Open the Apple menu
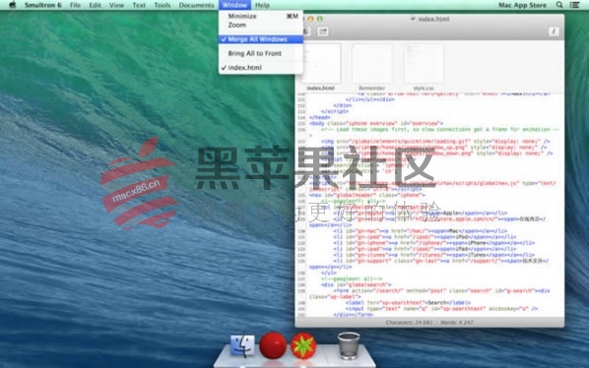The height and width of the screenshot is (368, 589). [x=13, y=5]
